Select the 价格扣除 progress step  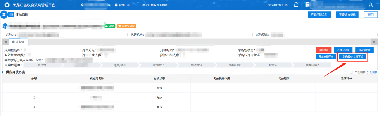point(234,65)
